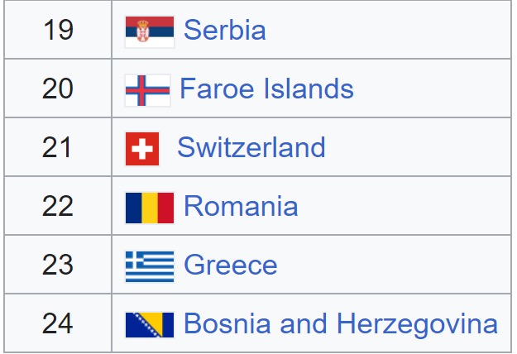Image resolution: width=517 pixels, height=354 pixels.
Task: Click the Faroe Islands flag icon
Action: point(147,90)
